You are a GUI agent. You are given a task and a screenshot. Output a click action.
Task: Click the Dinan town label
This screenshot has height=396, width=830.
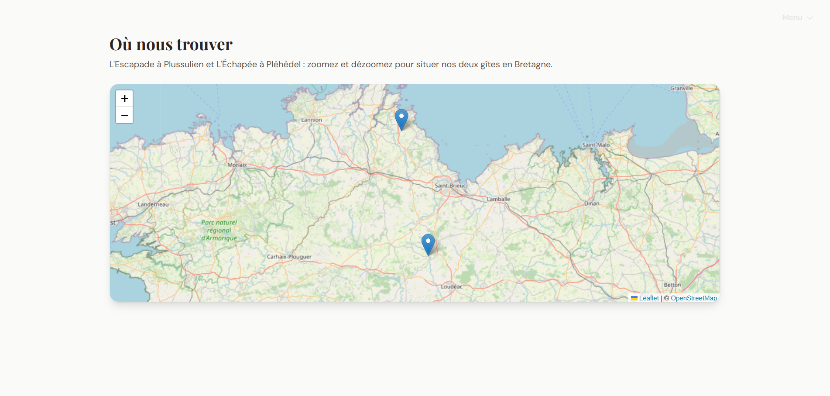point(592,203)
